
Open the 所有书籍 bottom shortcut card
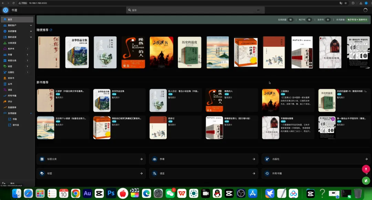pos(316,173)
